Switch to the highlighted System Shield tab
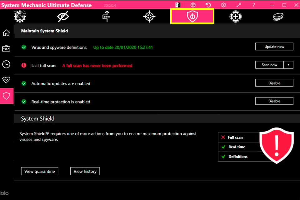Screen dimensions: 300x200 click(192, 16)
